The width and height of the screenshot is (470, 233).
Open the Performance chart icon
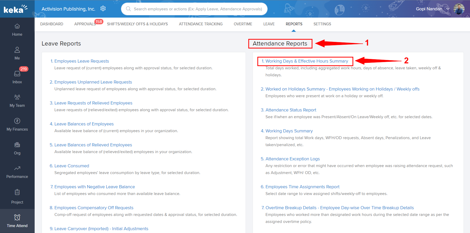pos(17,168)
